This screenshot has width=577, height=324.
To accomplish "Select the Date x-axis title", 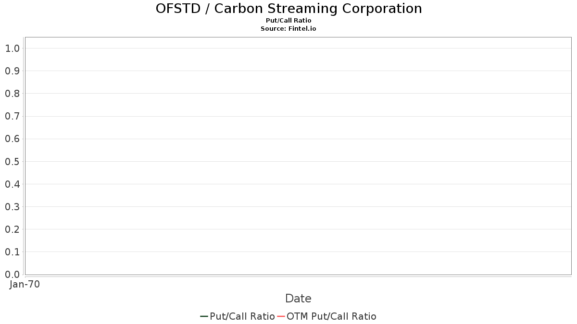I will (x=298, y=299).
